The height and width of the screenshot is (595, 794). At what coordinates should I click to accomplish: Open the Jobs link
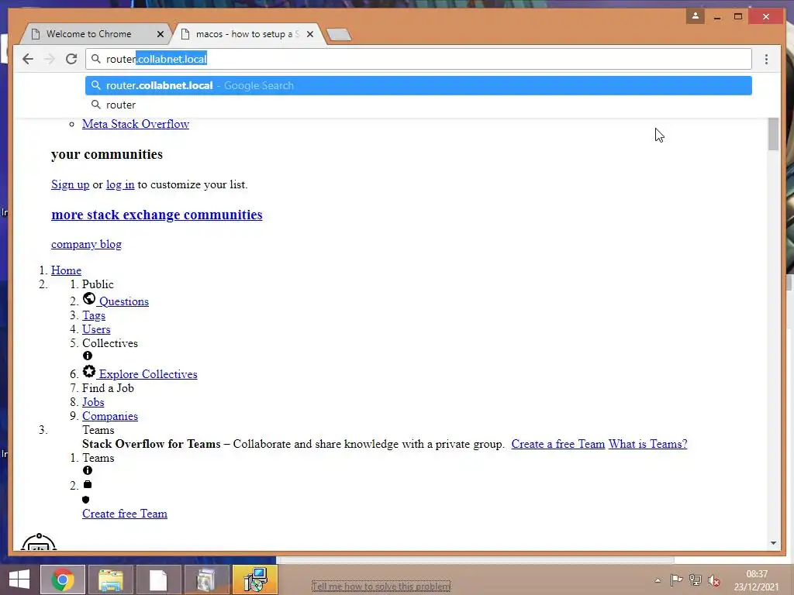[93, 402]
